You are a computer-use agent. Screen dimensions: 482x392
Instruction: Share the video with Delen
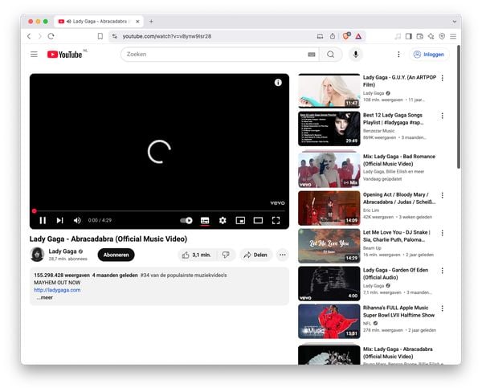(x=255, y=255)
